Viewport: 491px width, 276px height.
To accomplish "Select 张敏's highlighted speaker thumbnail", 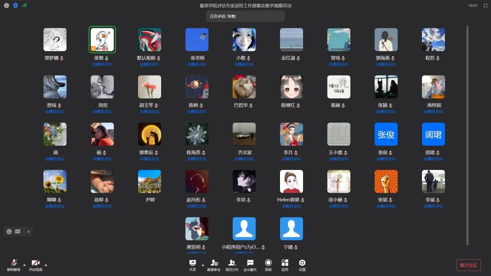I will coord(102,40).
